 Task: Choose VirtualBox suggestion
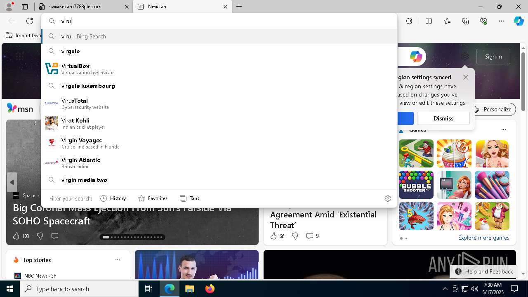(x=219, y=69)
